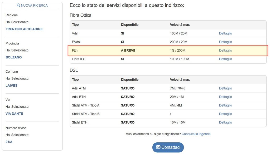View Dettaglio for Adsl ETH

225,97
